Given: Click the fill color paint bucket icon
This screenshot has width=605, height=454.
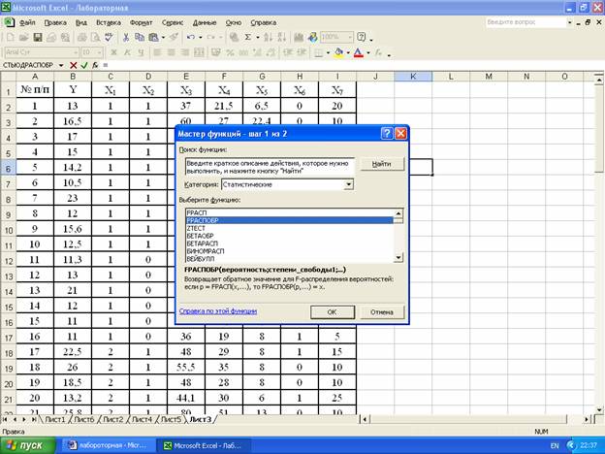Looking at the screenshot, I should click(338, 51).
